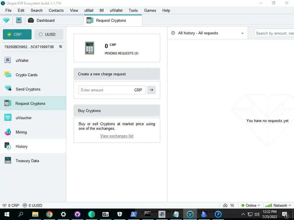
Task: Submit charge request with arrow button
Action: tap(151, 90)
